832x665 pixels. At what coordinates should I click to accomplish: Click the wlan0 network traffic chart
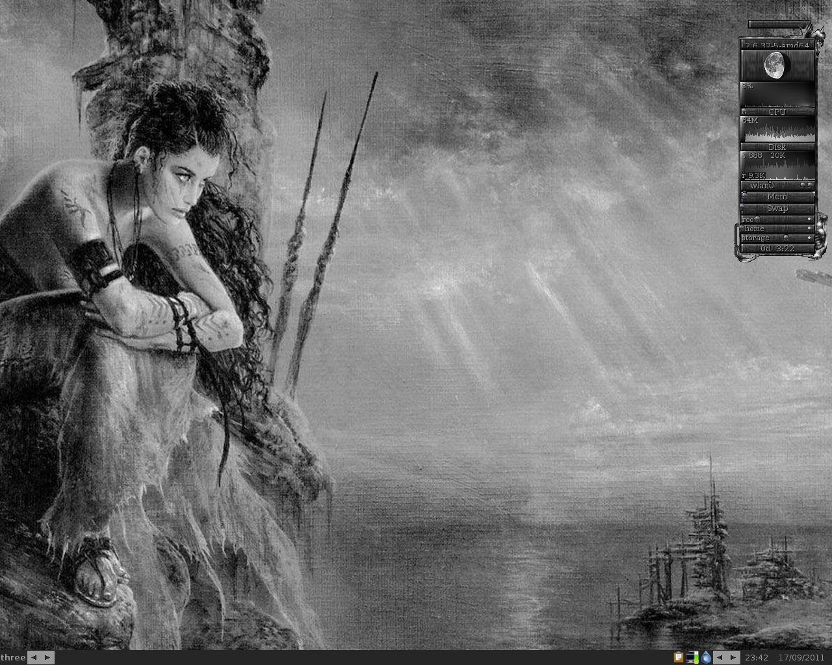[x=777, y=166]
